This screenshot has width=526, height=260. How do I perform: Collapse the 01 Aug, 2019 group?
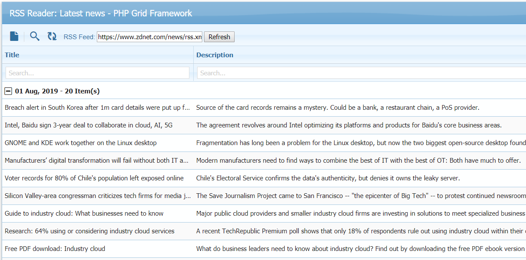8,91
